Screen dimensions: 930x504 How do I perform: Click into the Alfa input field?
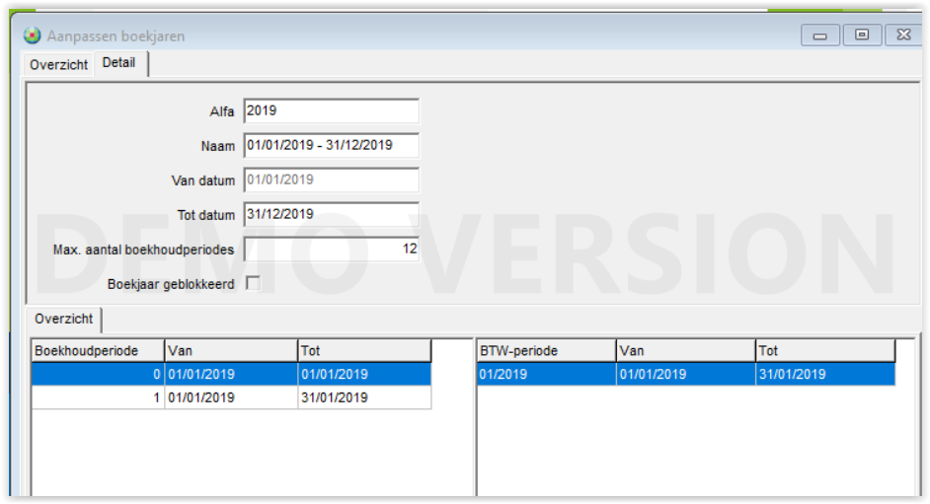pyautogui.click(x=331, y=111)
